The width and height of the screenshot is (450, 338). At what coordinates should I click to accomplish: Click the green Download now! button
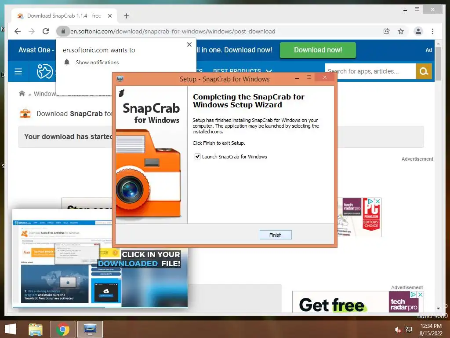[318, 50]
